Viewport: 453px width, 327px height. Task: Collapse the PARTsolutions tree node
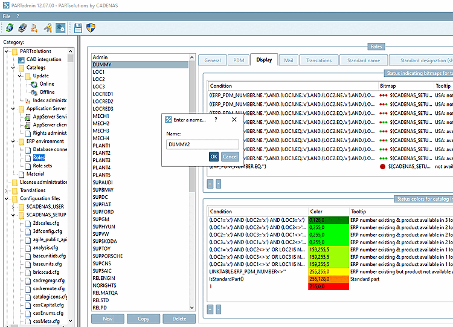point(7,52)
